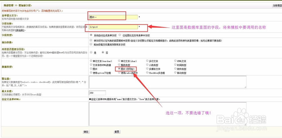
Task: Select 系统自动生成表单字段 radio option
Action: [91, 35]
